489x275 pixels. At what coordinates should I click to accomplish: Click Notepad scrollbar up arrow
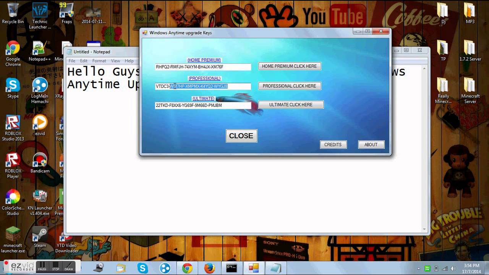[x=424, y=68]
